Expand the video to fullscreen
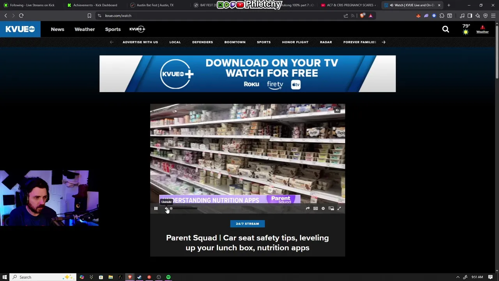499x281 pixels. (339, 209)
